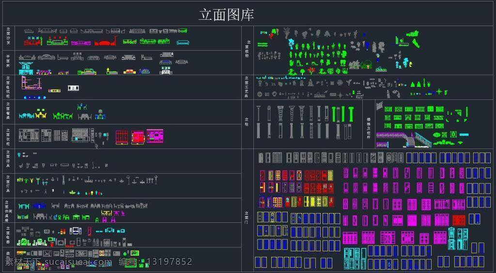Pick the cyan home theater set block
This screenshot has height=273, width=496.
pos(110,230)
